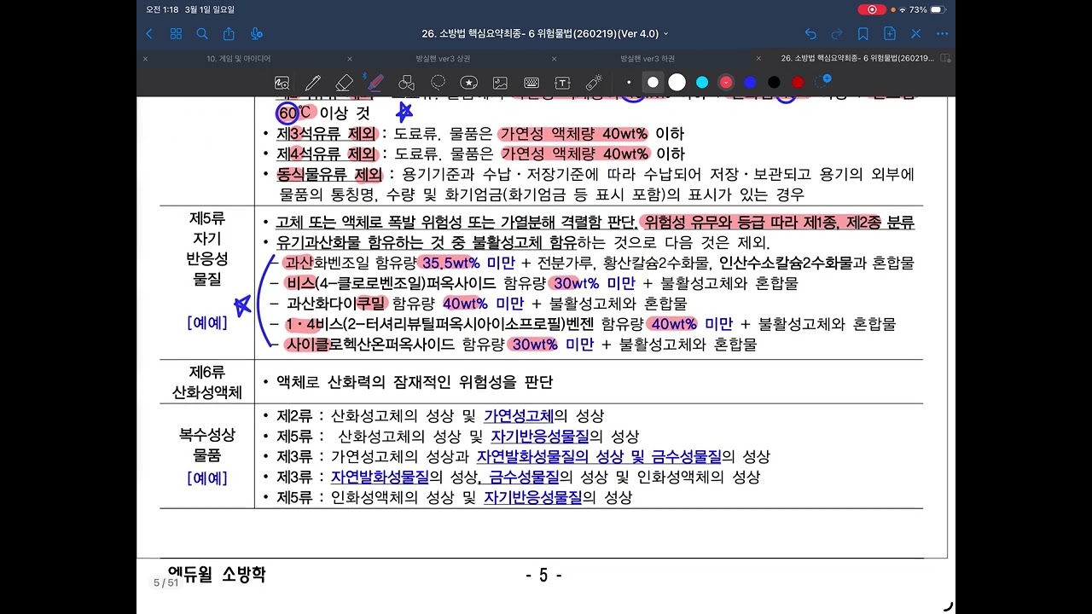The width and height of the screenshot is (1092, 614).
Task: Pick the dark red color swatch
Action: click(x=798, y=83)
